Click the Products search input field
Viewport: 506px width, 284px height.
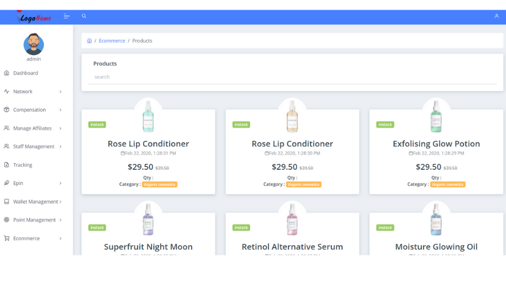tap(293, 77)
